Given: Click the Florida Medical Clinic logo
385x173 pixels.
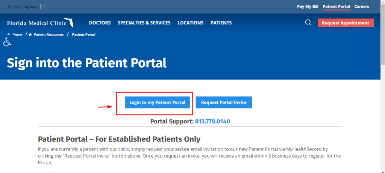Looking at the screenshot, I should pyautogui.click(x=40, y=23).
